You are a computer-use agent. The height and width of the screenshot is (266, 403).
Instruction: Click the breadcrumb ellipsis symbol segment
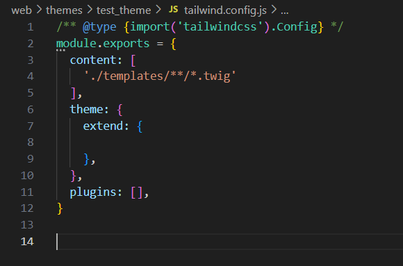pyautogui.click(x=284, y=11)
